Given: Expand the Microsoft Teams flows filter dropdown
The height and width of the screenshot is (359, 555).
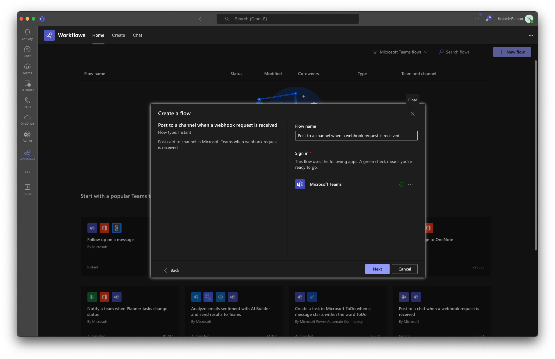Looking at the screenshot, I should (400, 52).
